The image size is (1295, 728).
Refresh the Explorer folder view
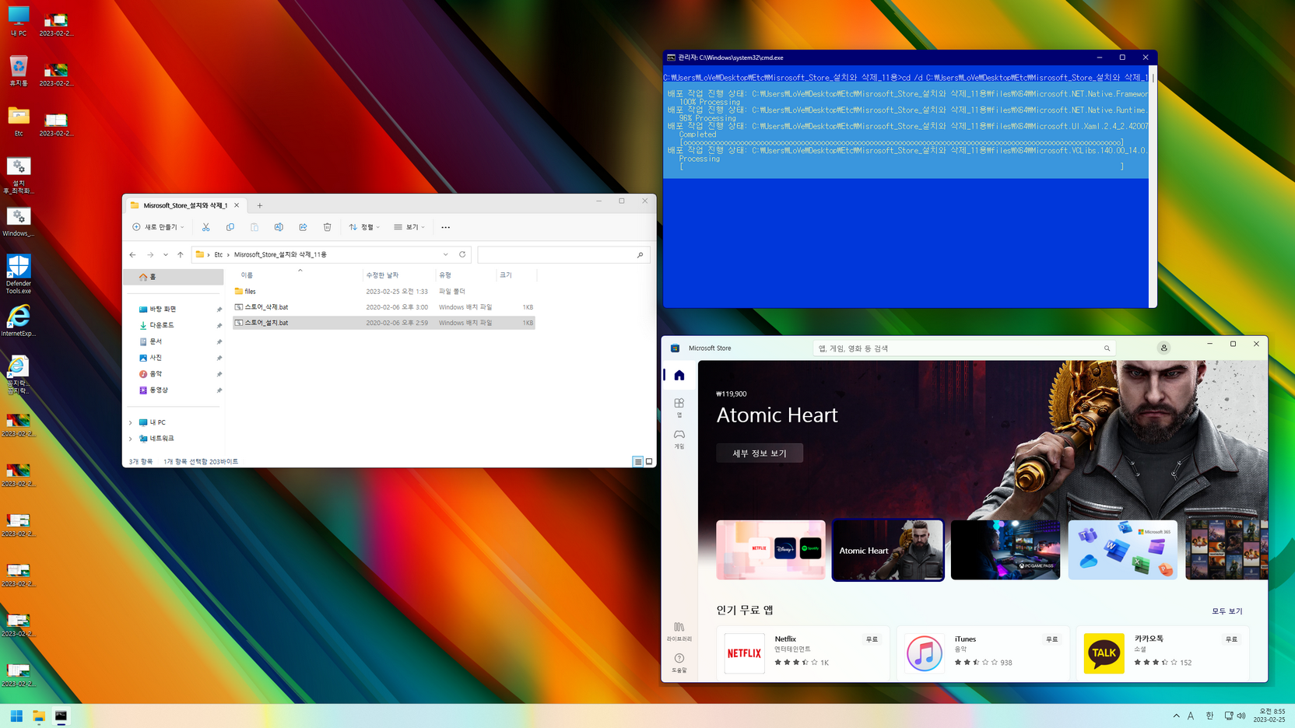[462, 254]
